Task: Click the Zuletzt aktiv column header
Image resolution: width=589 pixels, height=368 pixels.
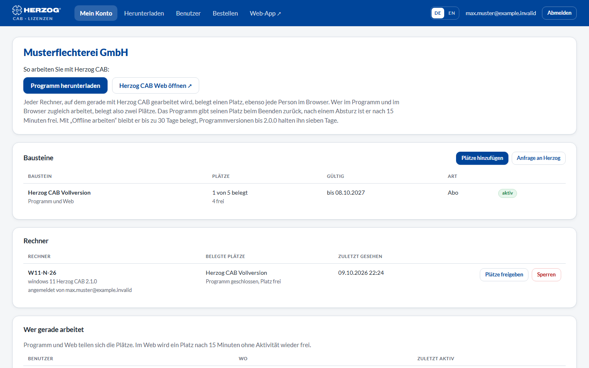Action: click(x=436, y=359)
